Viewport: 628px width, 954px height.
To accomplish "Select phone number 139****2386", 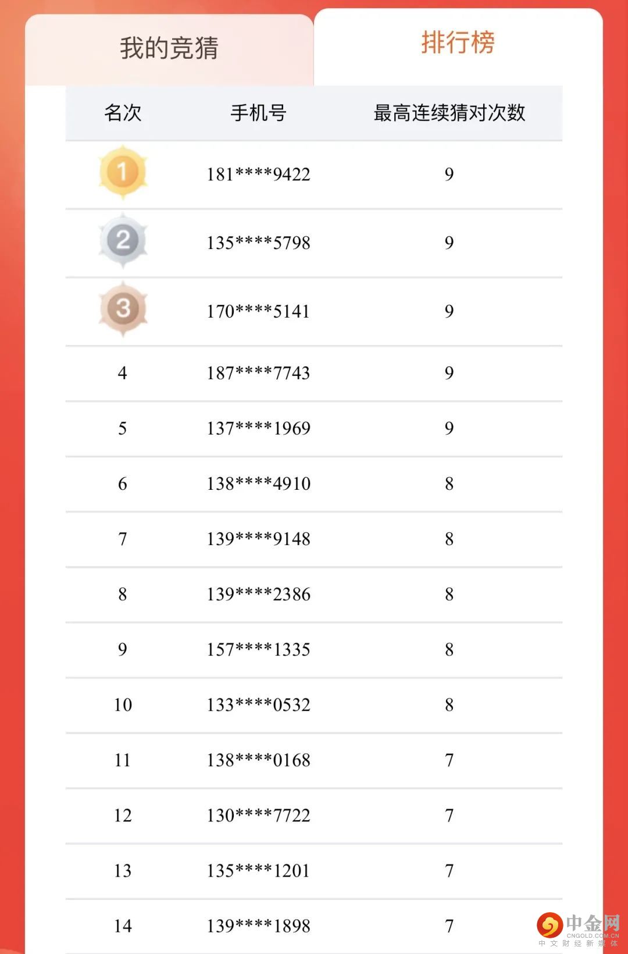I will coord(258,595).
